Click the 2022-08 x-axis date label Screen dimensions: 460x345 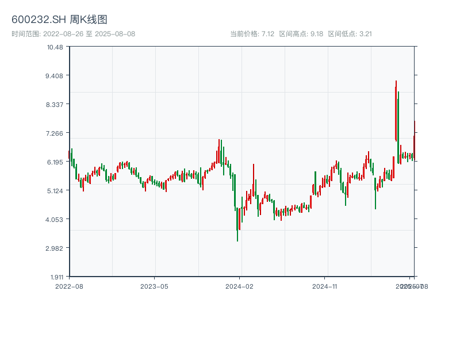69,286
